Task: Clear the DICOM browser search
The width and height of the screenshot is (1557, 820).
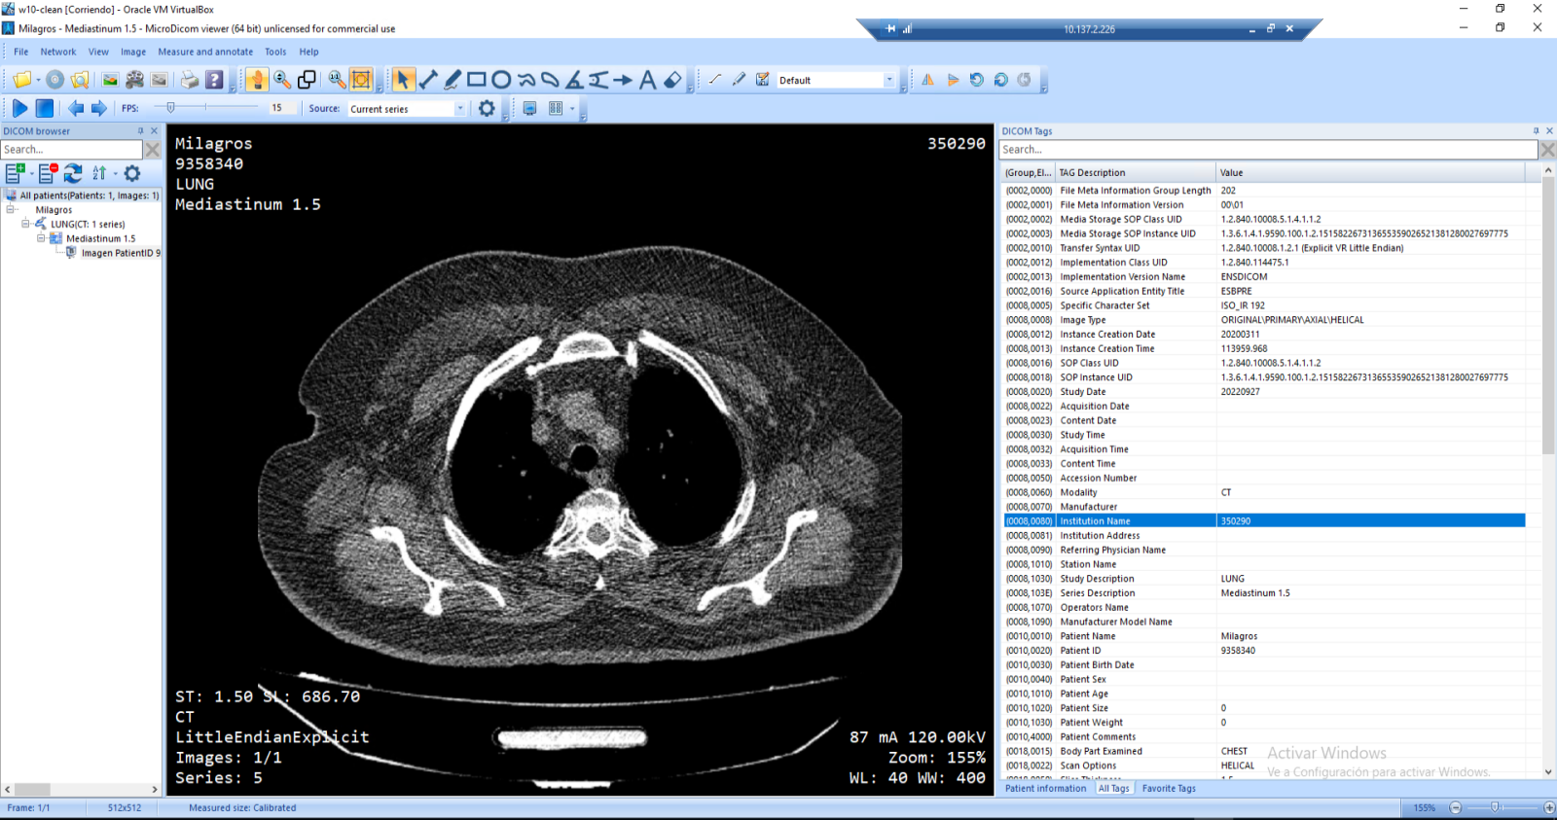Action: [153, 149]
